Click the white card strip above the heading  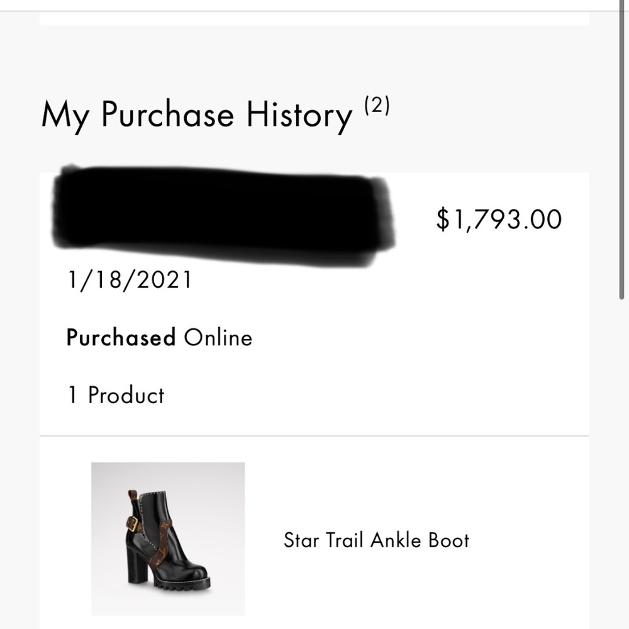(x=314, y=18)
